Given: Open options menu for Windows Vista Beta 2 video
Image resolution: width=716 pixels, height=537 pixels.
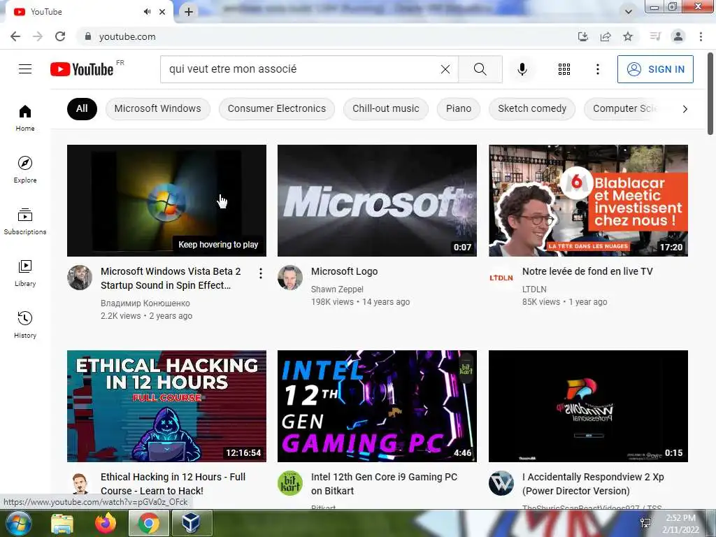Looking at the screenshot, I should point(260,273).
